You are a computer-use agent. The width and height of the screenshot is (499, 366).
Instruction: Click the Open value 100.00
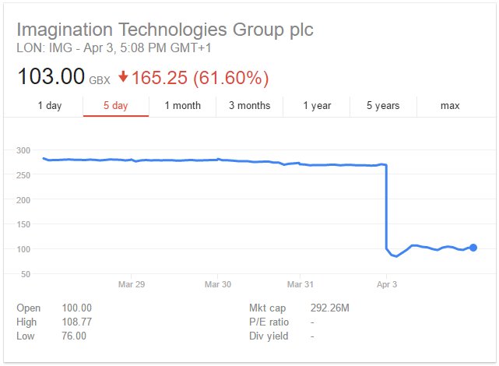click(x=76, y=308)
